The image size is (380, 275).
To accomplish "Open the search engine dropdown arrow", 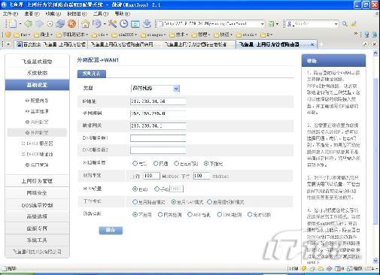I will (x=336, y=24).
